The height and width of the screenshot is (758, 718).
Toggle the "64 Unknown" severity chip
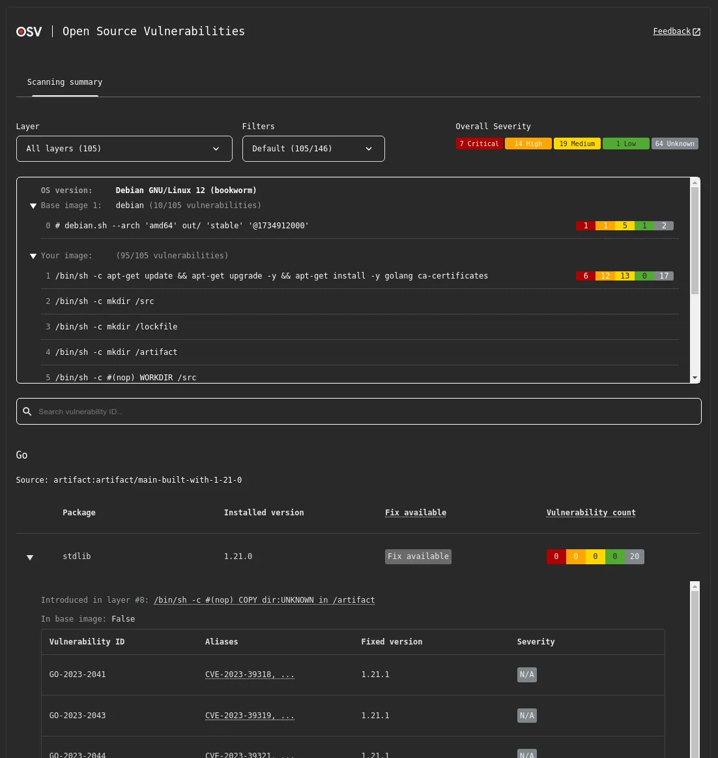(674, 144)
